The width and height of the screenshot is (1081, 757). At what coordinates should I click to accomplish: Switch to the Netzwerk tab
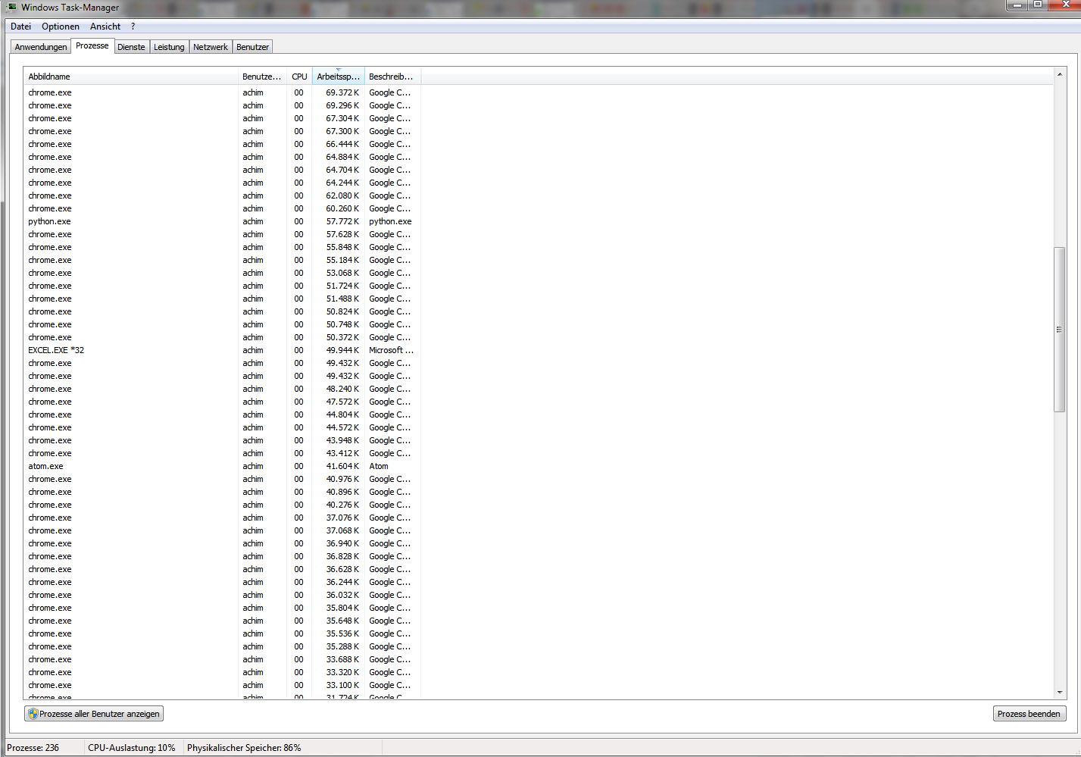tap(211, 47)
